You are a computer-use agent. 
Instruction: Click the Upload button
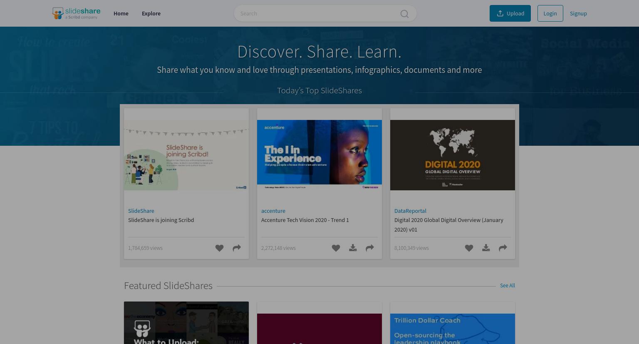(510, 13)
